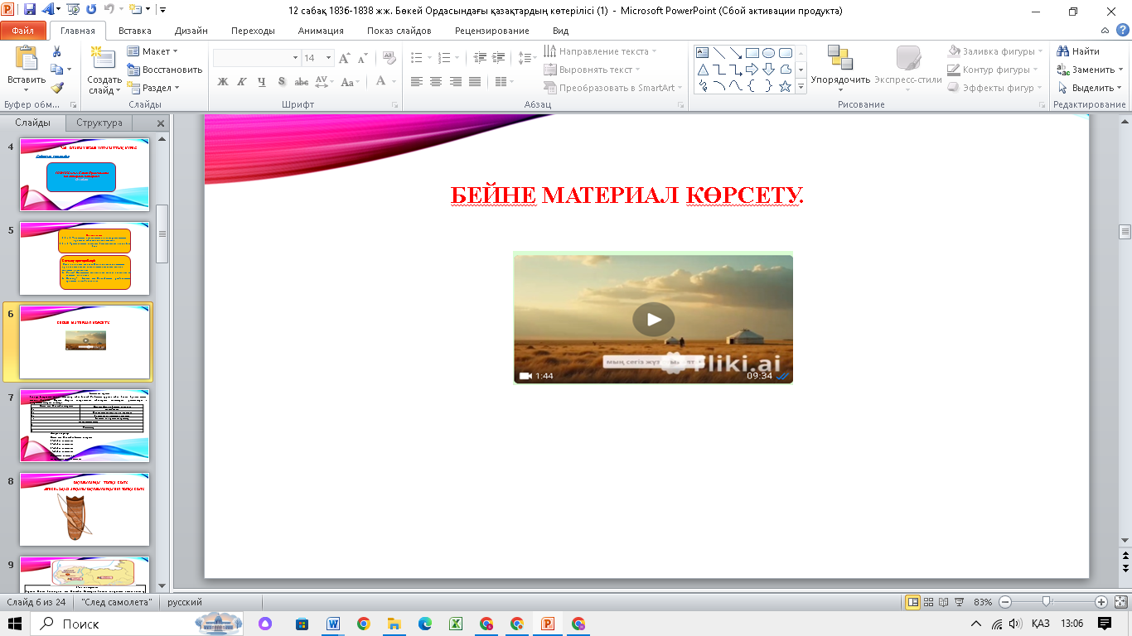This screenshot has height=636, width=1132.
Task: Center-align text with the alignment icon
Action: (x=435, y=81)
